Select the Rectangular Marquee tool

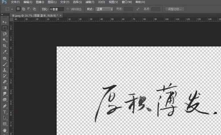[5, 28]
